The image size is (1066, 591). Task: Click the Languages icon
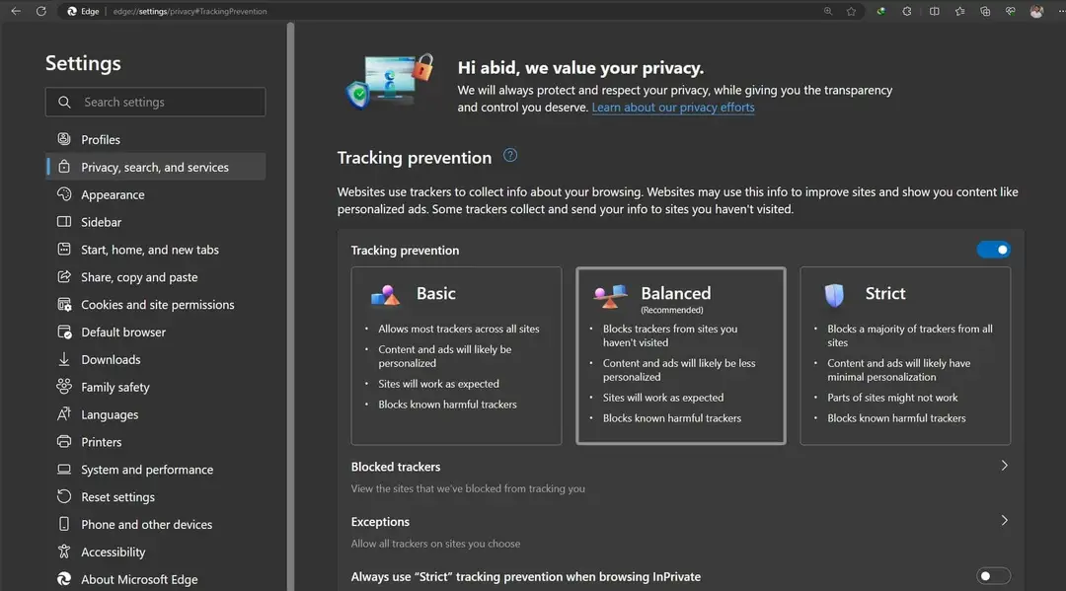coord(64,414)
